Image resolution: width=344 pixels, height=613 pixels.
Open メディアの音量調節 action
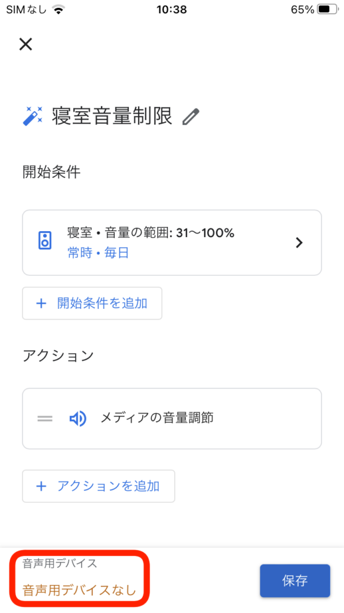click(x=172, y=418)
